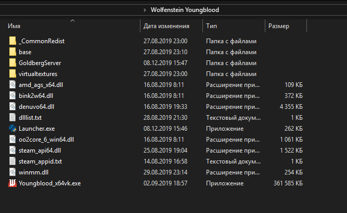Click the denuvo64.dll file icon
347x213 pixels.
[x=12, y=107]
